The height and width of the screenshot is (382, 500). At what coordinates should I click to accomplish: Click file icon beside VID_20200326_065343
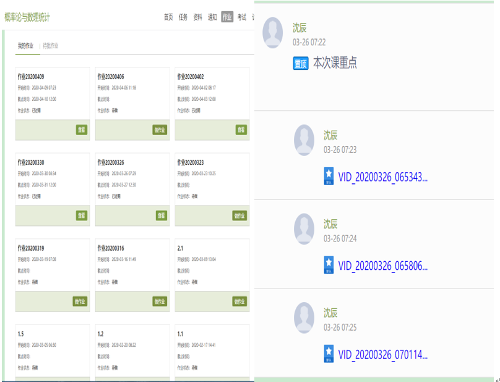coord(329,176)
